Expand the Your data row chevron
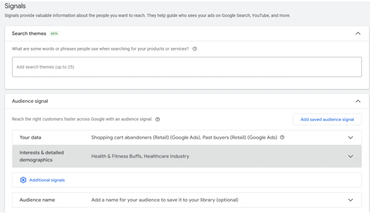The height and width of the screenshot is (213, 370). 350,138
